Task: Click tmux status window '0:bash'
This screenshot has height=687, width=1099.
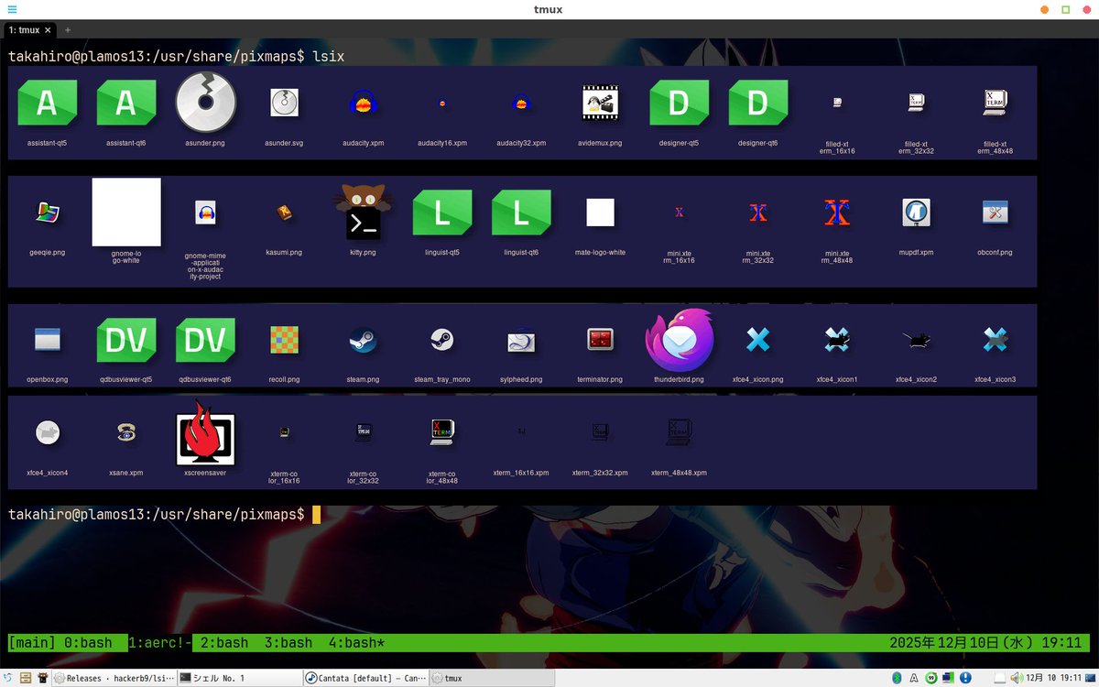Action: coord(88,643)
